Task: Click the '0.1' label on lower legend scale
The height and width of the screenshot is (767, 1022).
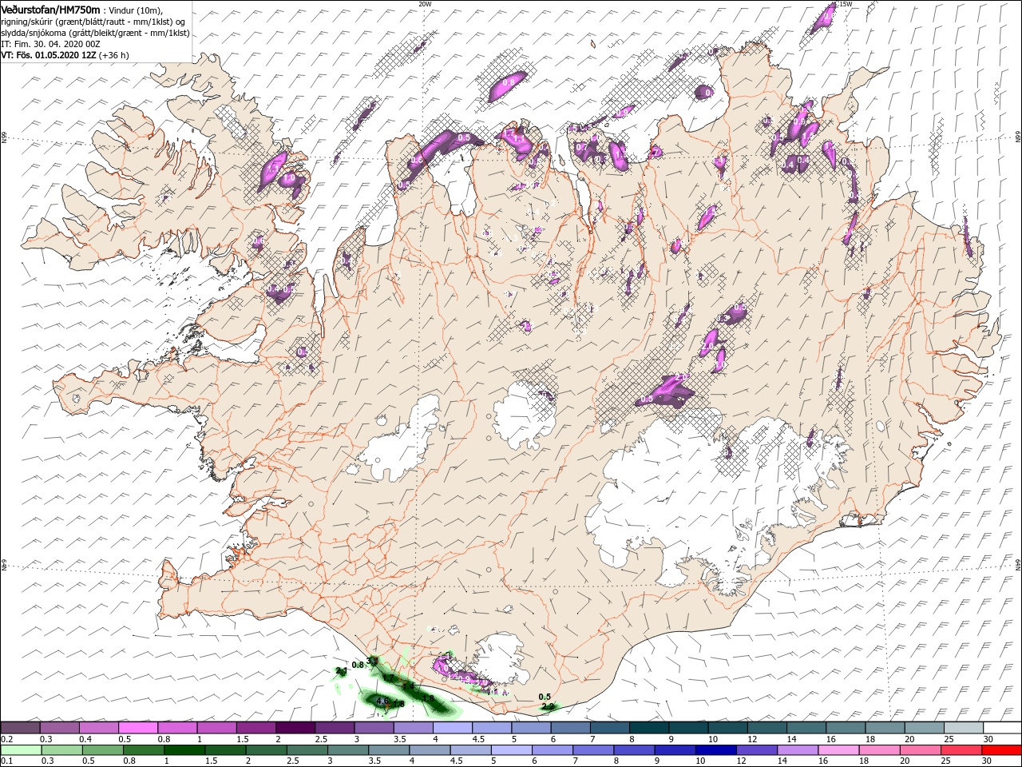Action: [6, 762]
